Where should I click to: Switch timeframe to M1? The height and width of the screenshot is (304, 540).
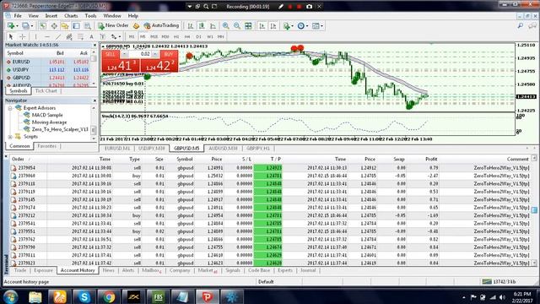pyautogui.click(x=132, y=36)
